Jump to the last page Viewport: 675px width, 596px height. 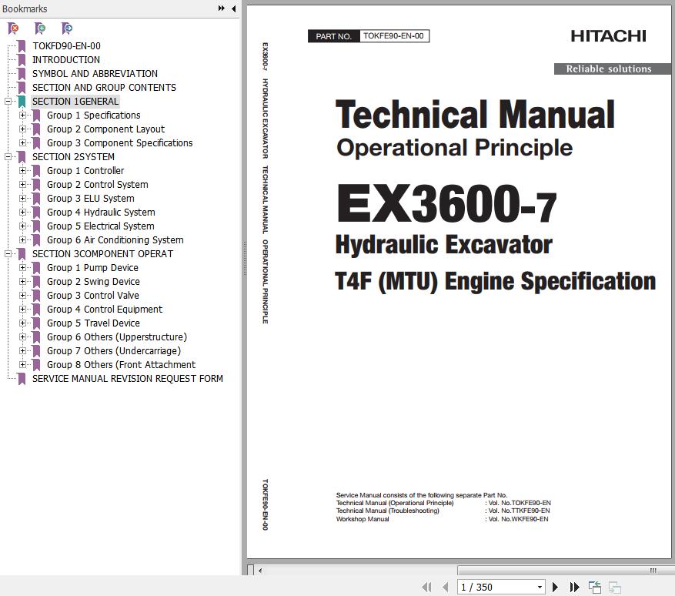[574, 587]
